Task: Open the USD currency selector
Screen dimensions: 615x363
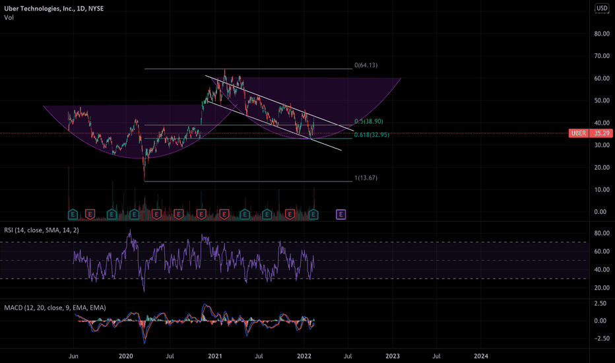Action: [602, 8]
